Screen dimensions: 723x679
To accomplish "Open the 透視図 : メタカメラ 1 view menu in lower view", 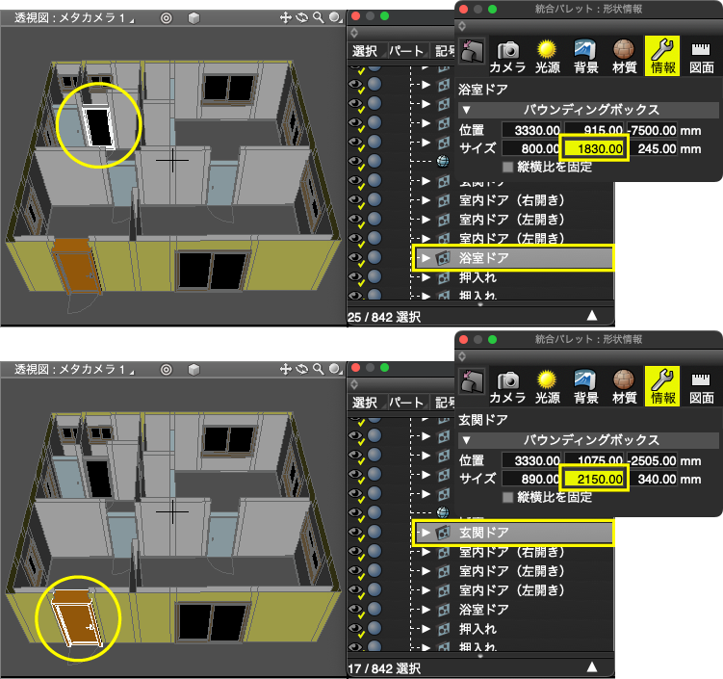I will 74,369.
